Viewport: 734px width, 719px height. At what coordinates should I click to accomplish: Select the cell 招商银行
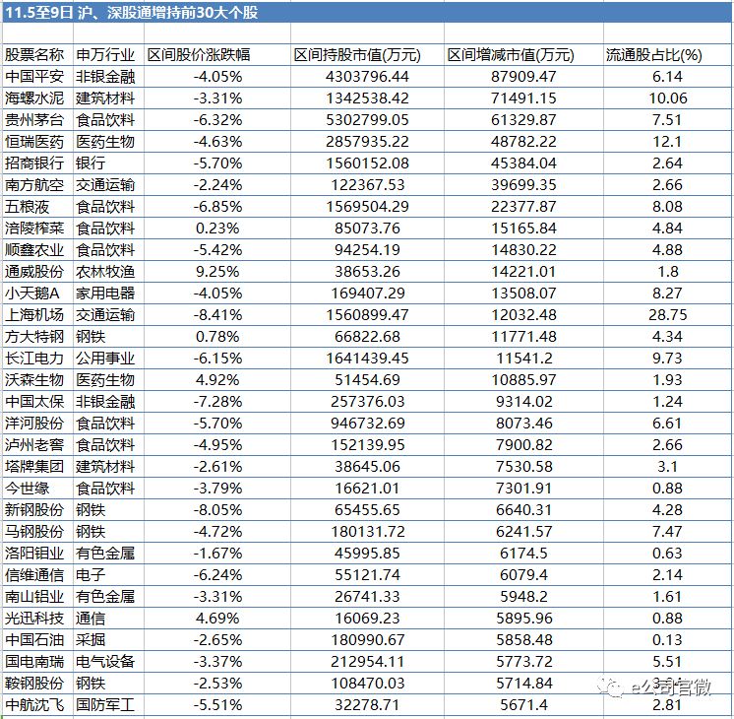point(34,163)
